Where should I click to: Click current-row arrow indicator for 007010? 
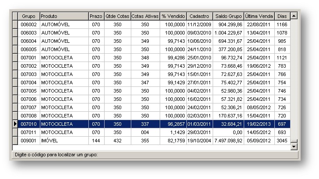pyautogui.click(x=15, y=124)
